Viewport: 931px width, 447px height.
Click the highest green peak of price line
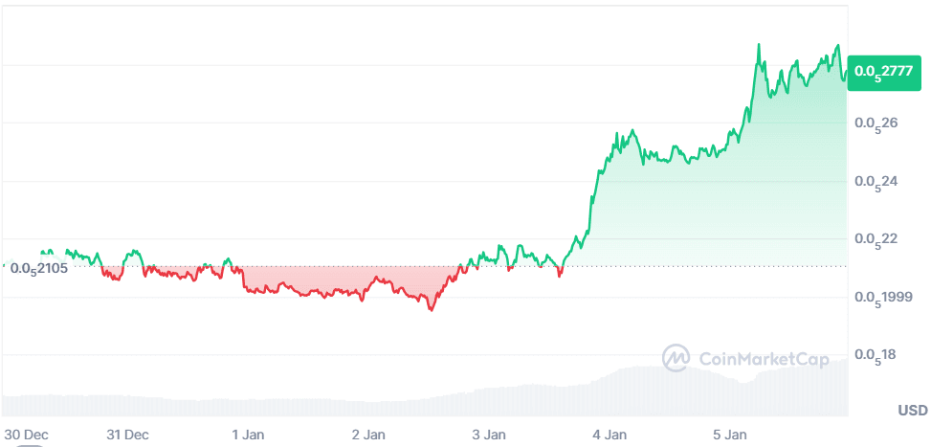(x=759, y=45)
